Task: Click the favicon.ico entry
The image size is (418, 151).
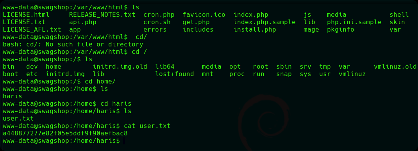Action: pyautogui.click(x=204, y=15)
